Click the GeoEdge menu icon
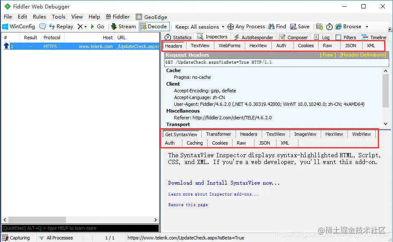Viewport: 393px width, 242px height. 139,17
